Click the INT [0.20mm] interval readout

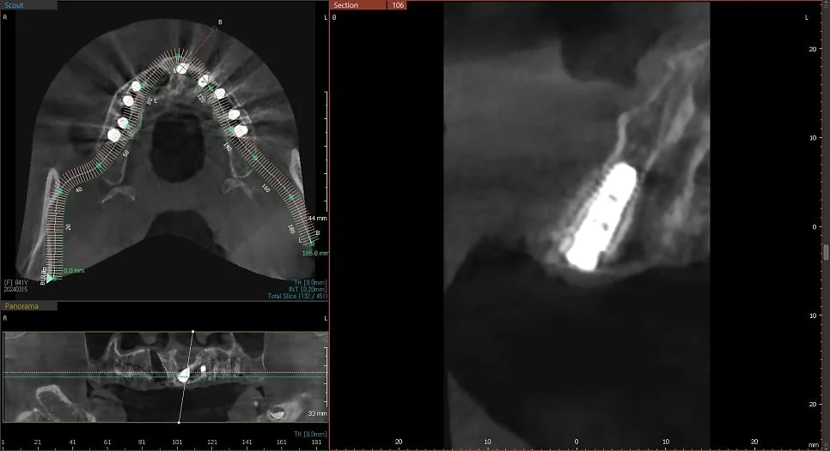click(x=308, y=290)
